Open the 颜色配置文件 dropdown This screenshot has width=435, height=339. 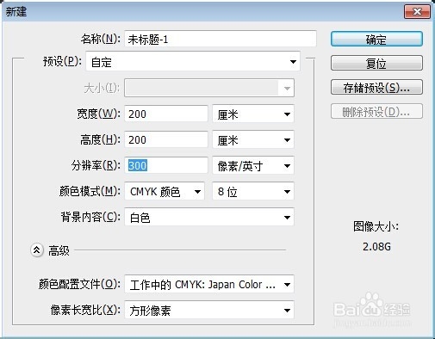pyautogui.click(x=209, y=284)
